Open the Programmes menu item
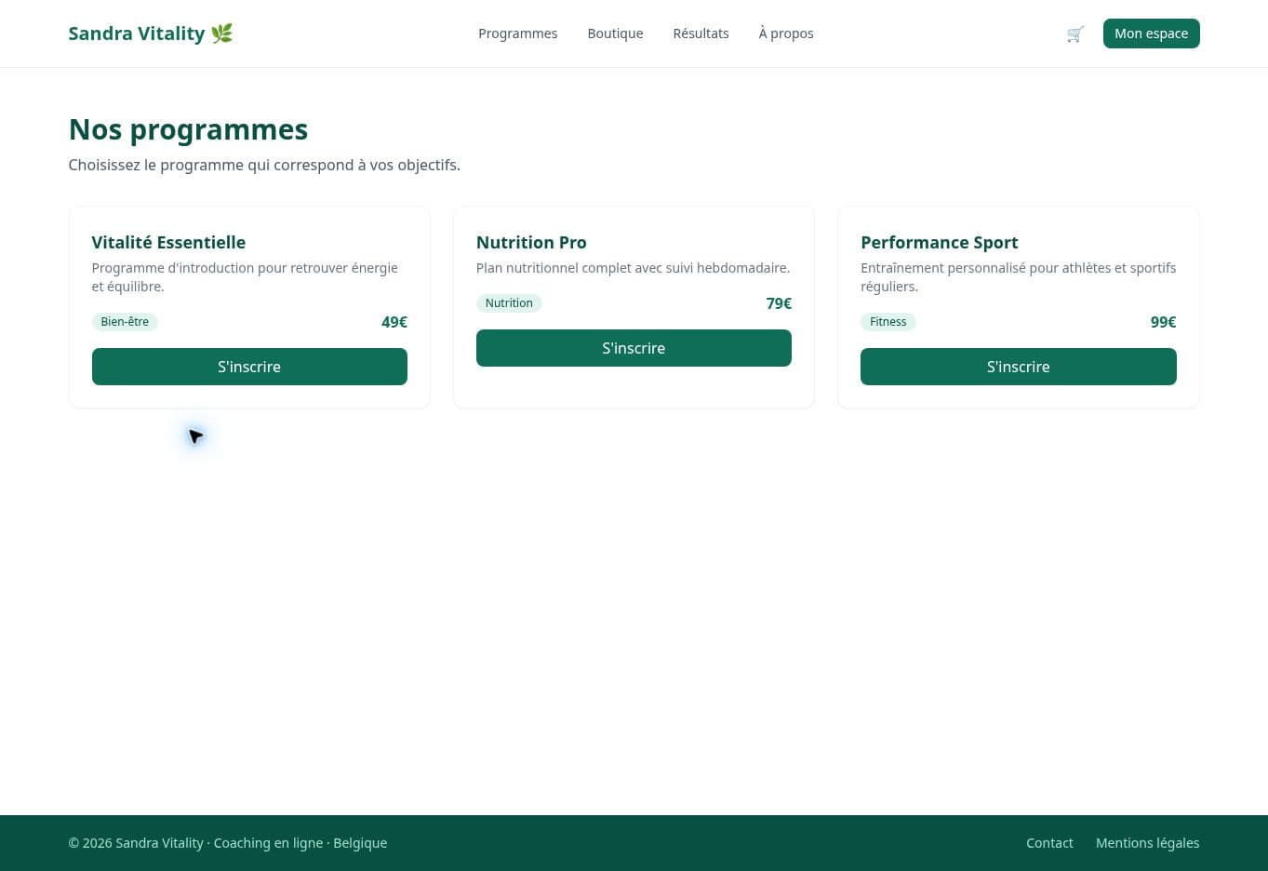The width and height of the screenshot is (1268, 871). [x=518, y=33]
